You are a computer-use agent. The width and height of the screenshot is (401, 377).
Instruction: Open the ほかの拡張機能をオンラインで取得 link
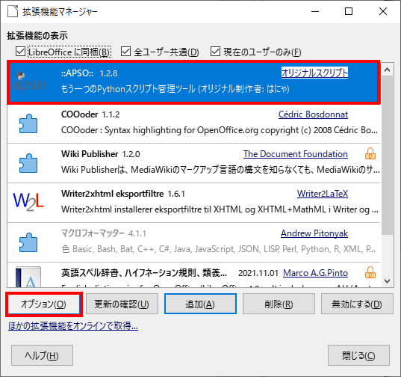click(x=73, y=326)
